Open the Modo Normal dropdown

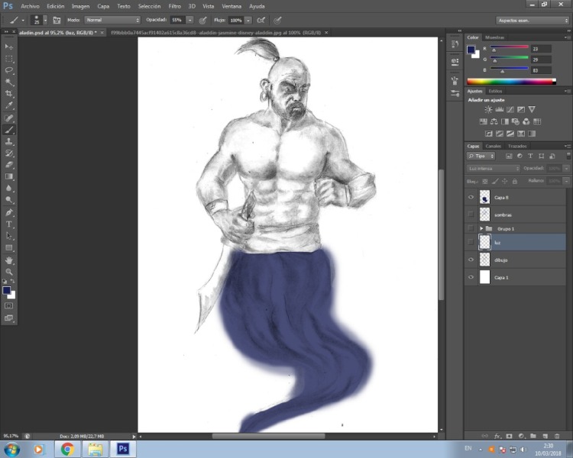click(x=112, y=20)
